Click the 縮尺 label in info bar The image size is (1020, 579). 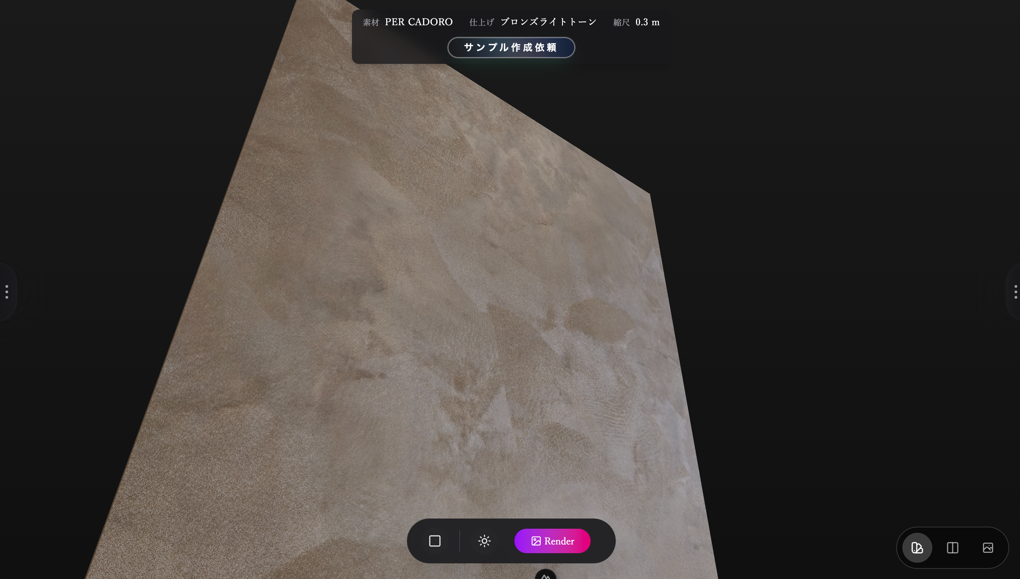(622, 23)
